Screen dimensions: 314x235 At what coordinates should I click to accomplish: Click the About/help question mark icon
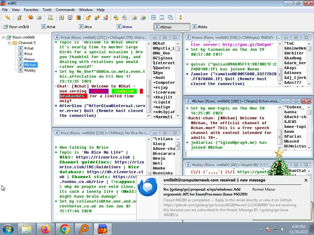point(180,17)
